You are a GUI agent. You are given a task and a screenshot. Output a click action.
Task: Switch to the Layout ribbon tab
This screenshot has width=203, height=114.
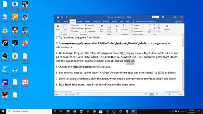coord(88,22)
